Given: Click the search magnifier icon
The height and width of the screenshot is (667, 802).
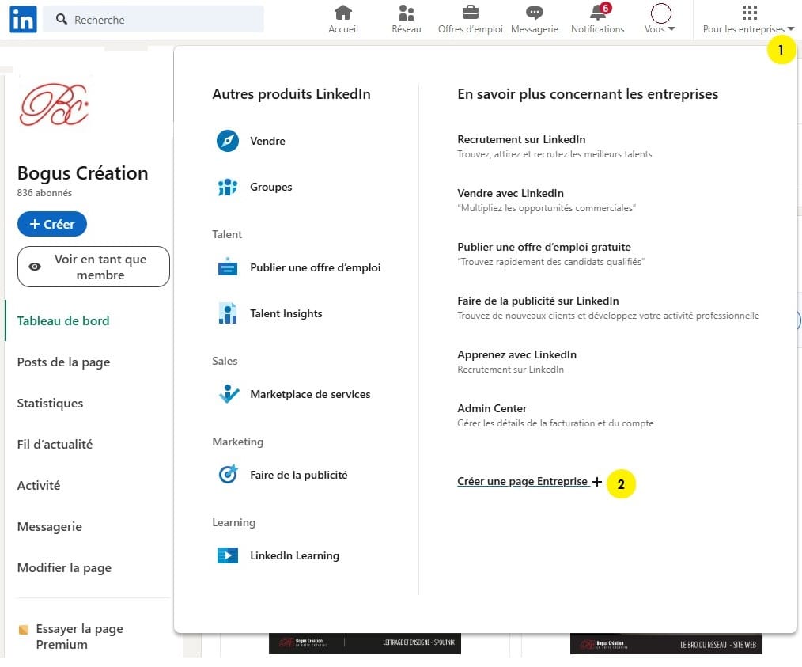Looking at the screenshot, I should click(x=62, y=20).
